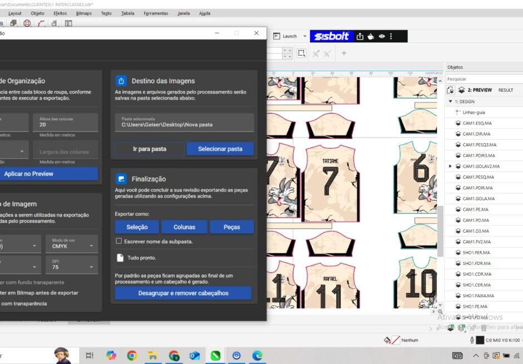Click the 'Altura das colunas' field
The height and width of the screenshot is (364, 523).
pos(66,122)
